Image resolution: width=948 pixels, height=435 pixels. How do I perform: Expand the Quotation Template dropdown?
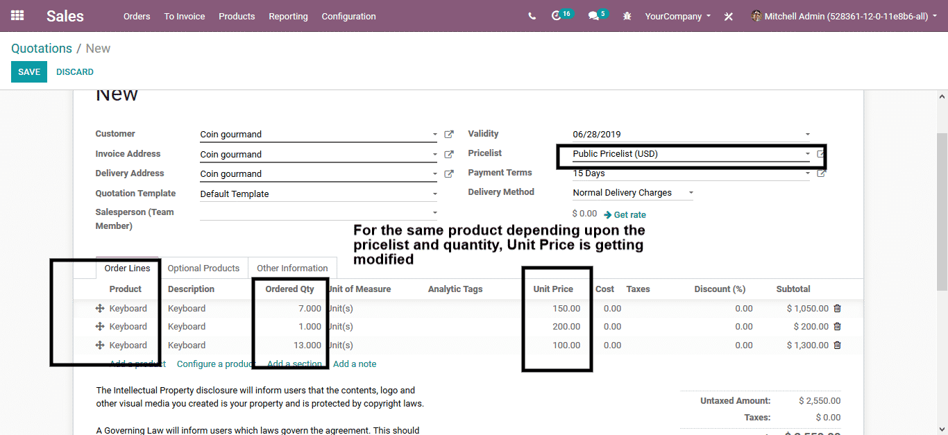tap(435, 194)
